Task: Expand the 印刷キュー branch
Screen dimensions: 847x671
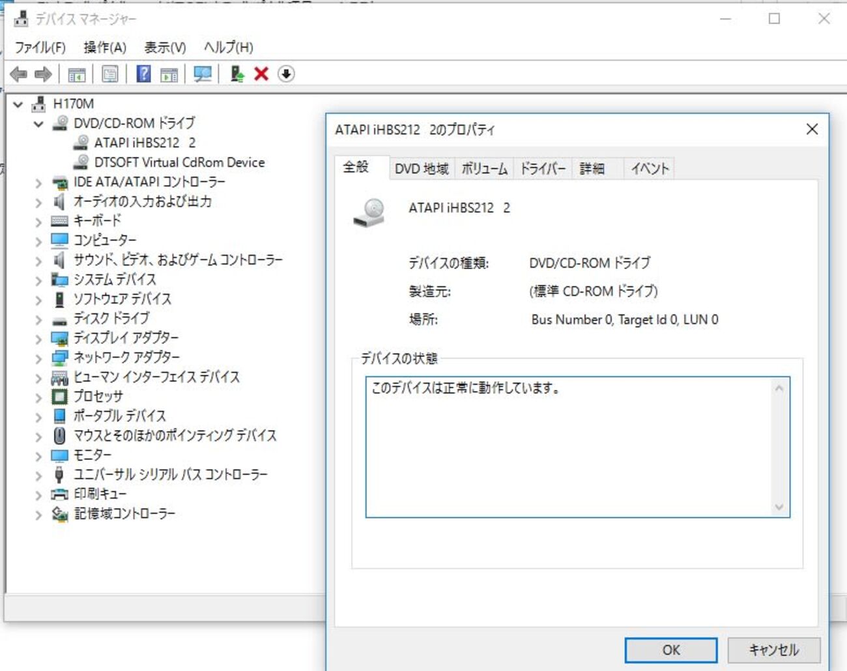Action: coord(38,496)
